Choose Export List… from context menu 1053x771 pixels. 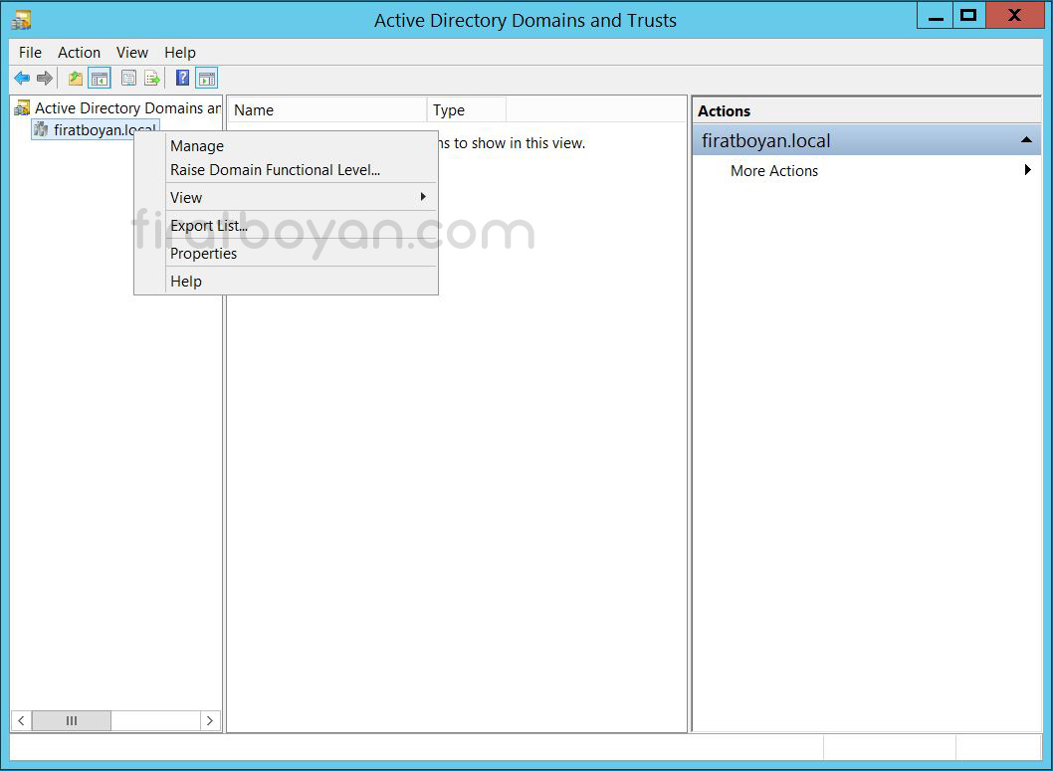click(x=286, y=226)
